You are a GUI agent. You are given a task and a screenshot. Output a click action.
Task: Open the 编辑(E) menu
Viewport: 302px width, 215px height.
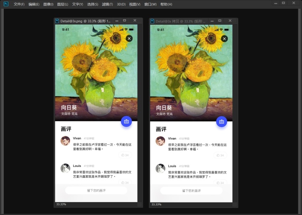34,4
